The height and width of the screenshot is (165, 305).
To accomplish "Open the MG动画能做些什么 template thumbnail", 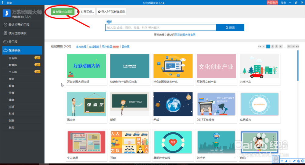I will [x=173, y=66].
